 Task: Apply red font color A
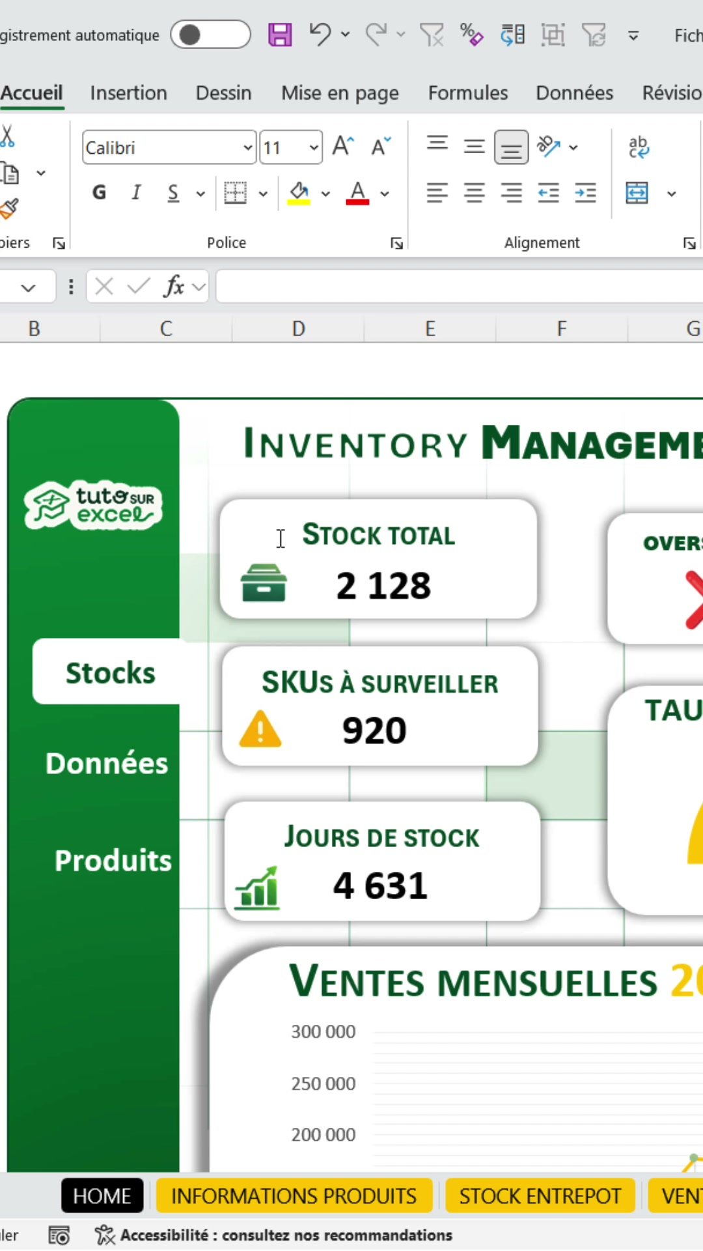point(357,193)
